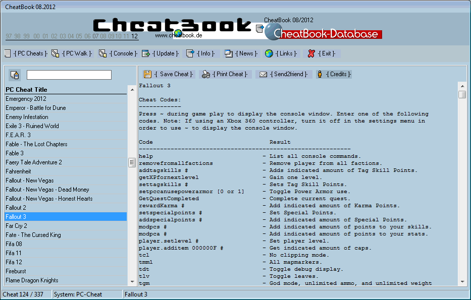The width and height of the screenshot is (471, 300).
Task: Click the search icon beside the text box
Action: [15, 75]
